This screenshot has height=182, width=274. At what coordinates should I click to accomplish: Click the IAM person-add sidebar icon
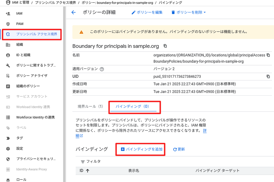tap(8, 13)
